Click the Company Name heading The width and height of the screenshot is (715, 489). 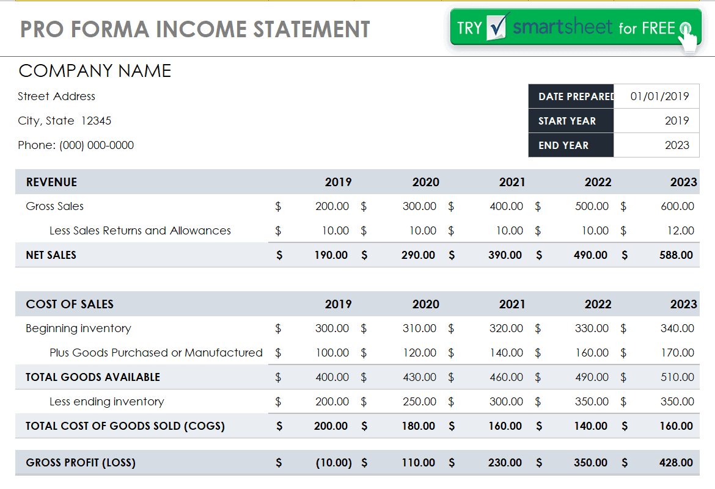(95, 71)
